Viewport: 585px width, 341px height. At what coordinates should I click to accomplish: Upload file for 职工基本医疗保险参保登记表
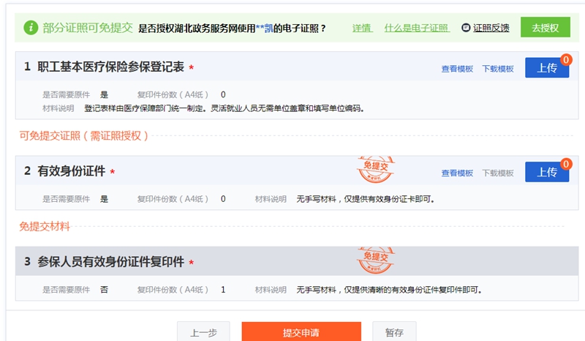[546, 68]
